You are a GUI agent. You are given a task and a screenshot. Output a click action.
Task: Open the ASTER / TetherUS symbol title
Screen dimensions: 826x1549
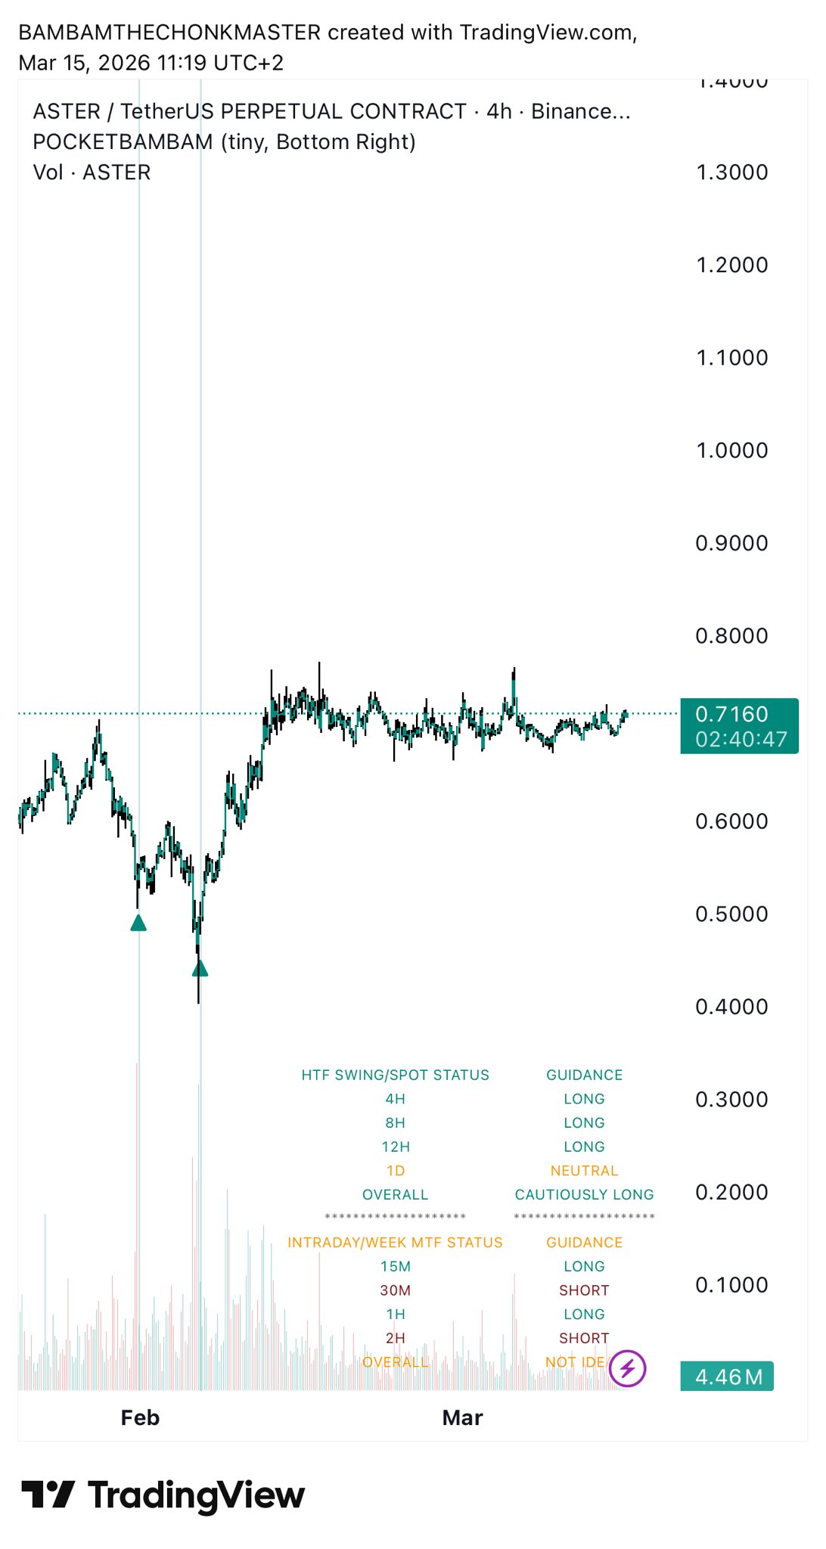pyautogui.click(x=331, y=111)
